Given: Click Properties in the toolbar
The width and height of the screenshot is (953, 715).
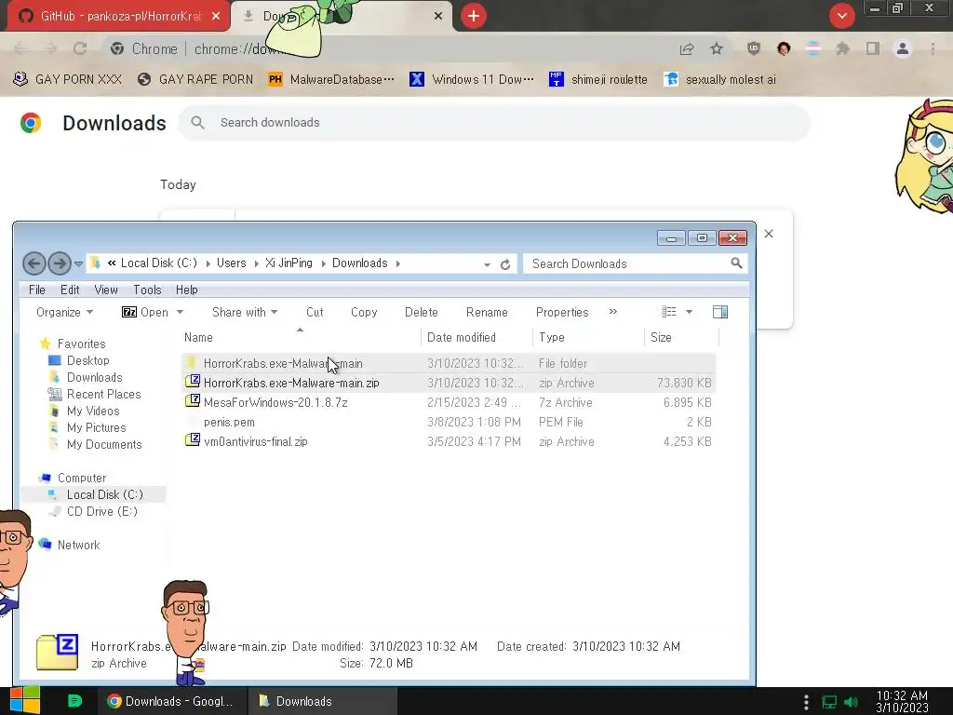Looking at the screenshot, I should coord(562,312).
